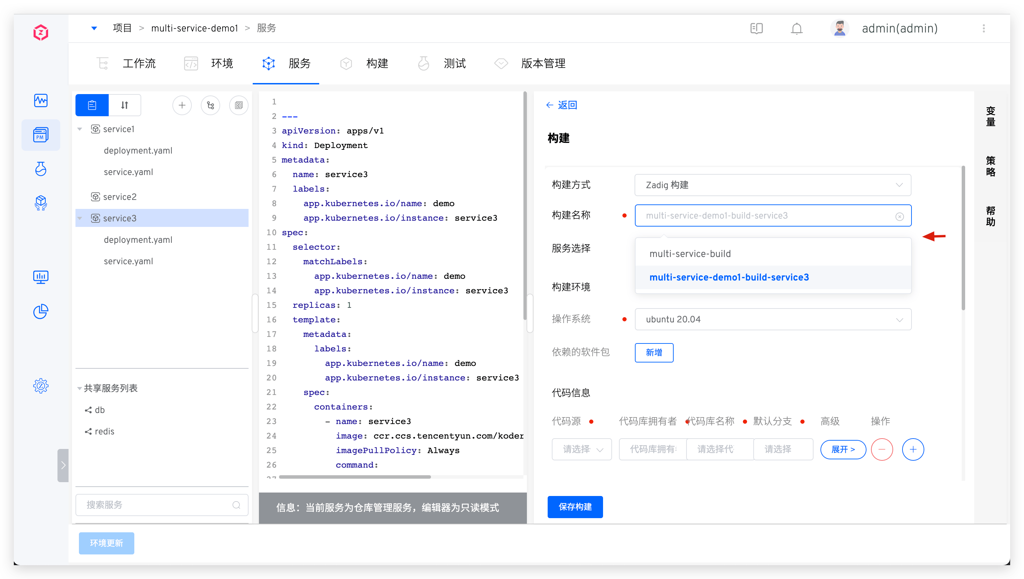Collapse the shared services list
The width and height of the screenshot is (1024, 579).
(x=79, y=388)
